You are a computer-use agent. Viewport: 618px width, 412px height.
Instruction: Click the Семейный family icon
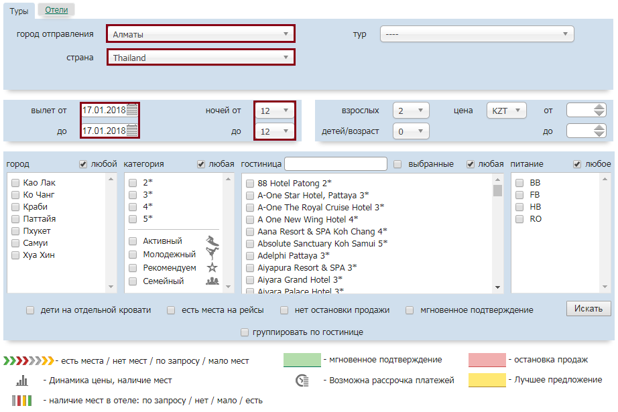(212, 281)
